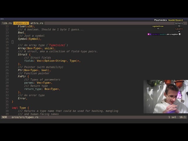The width and height of the screenshot is (188, 141).
Task: Click 'params: Vec<Type>,' code line
Action: click(38, 83)
